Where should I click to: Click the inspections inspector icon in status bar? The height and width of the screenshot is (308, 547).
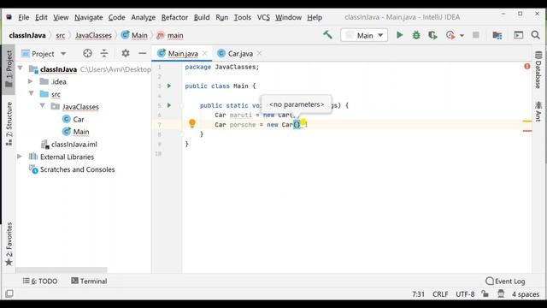501,293
